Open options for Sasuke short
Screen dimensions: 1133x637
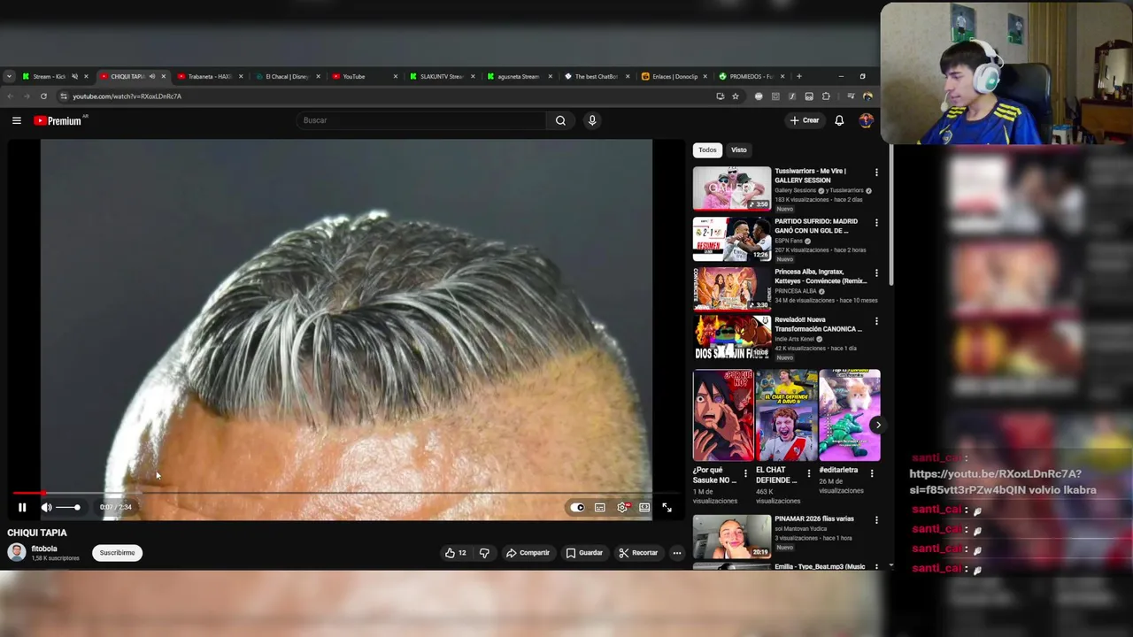point(745,473)
